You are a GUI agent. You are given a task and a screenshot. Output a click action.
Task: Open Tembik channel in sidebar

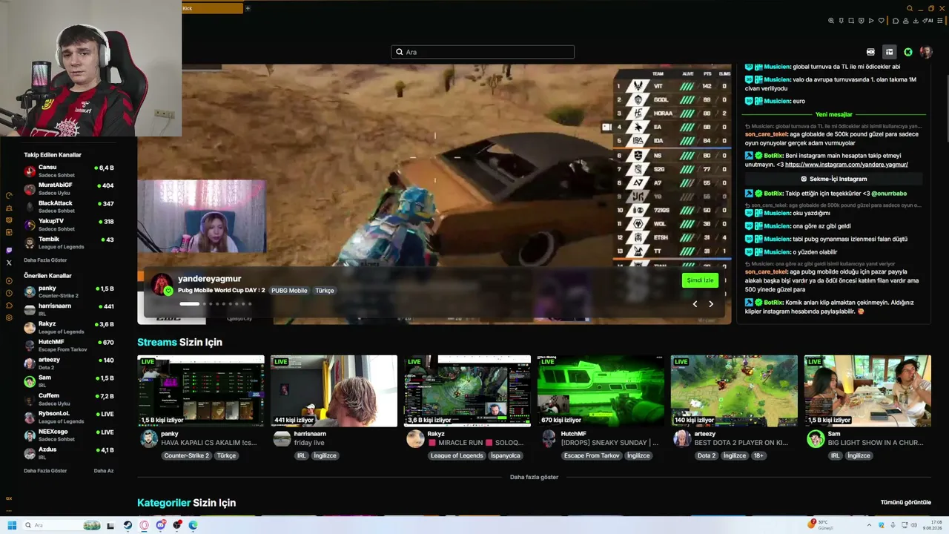click(69, 243)
